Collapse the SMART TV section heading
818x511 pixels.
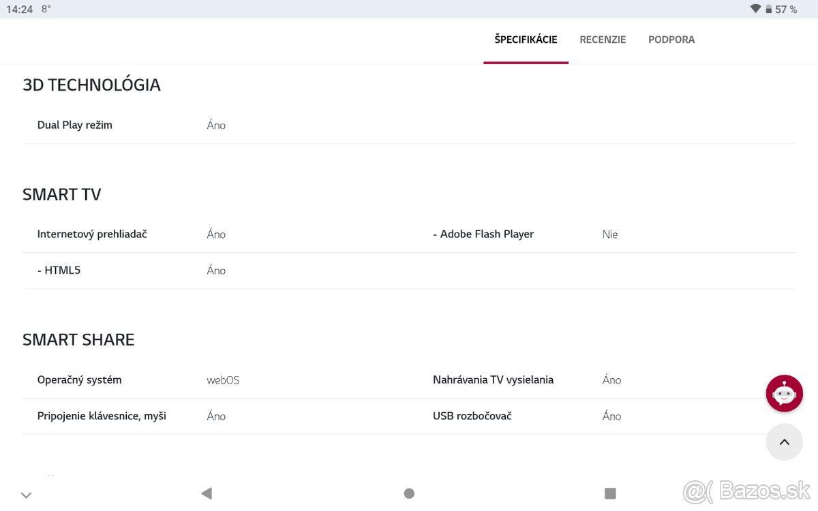tap(62, 194)
